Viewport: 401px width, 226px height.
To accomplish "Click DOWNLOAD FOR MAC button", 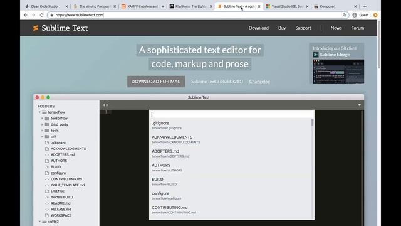I will click(156, 82).
